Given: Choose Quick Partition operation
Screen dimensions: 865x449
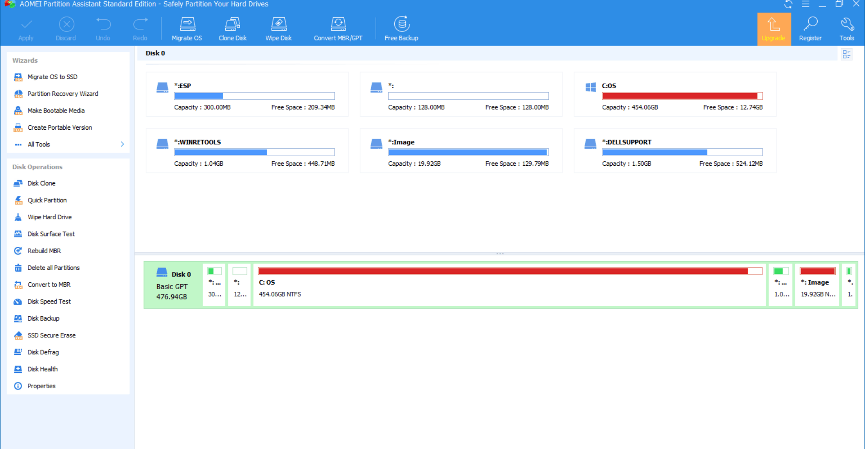Looking at the screenshot, I should (x=47, y=200).
